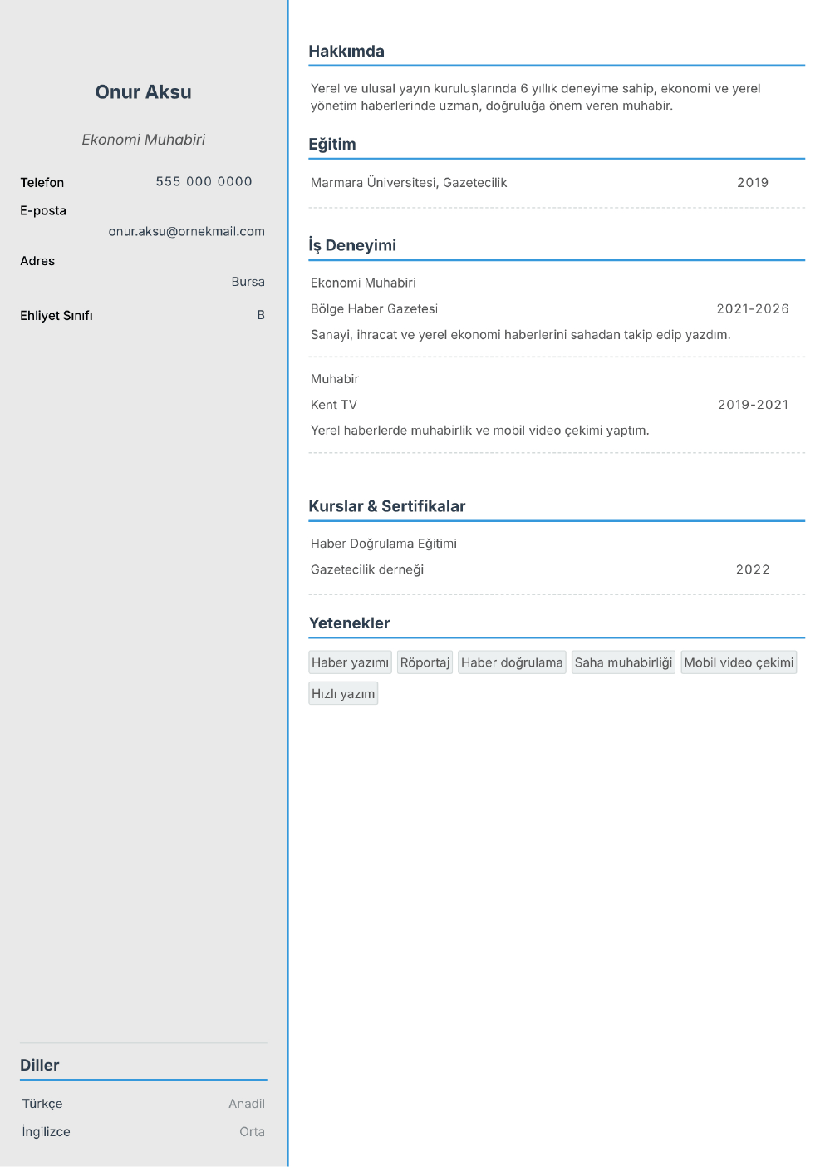Screen dimensions: 825x1167
Task: Select the language "İngilizce"
Action: pyautogui.click(x=47, y=1132)
